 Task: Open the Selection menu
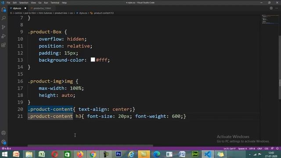pyautogui.click(x=24, y=3)
